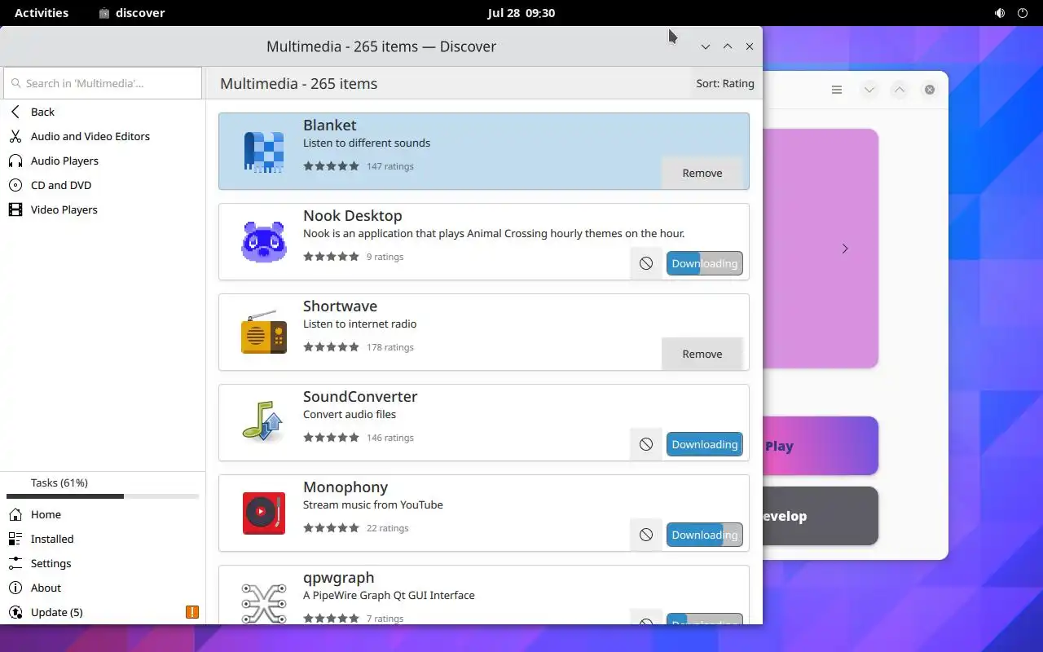Click Nook Desktop's Downloading progress button
Screen dimensions: 1043x652
coord(705,263)
